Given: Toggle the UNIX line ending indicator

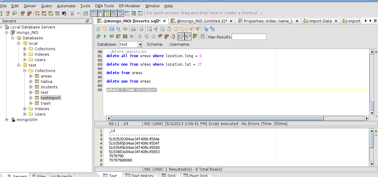Looking at the screenshot, I should click(x=157, y=124).
